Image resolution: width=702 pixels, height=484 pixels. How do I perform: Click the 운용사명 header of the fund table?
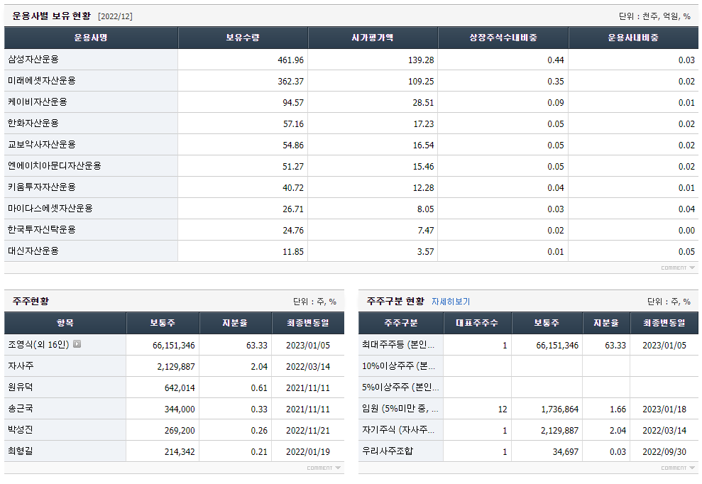point(91,38)
